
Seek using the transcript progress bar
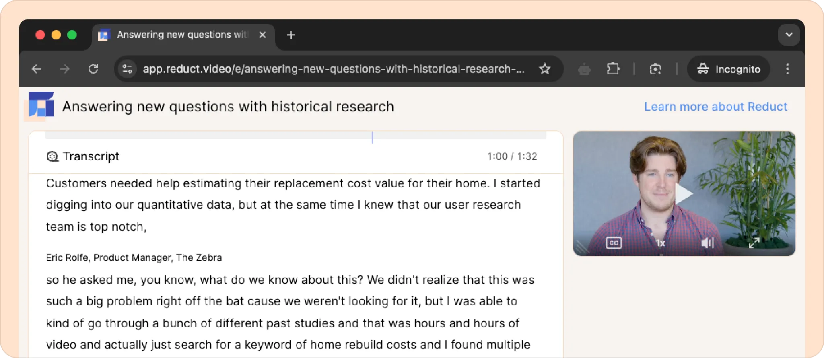(x=296, y=135)
